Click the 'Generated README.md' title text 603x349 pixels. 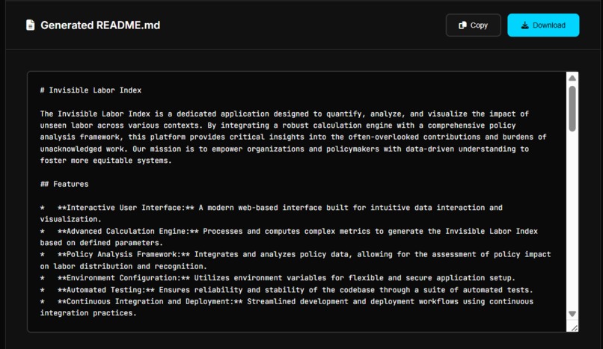pyautogui.click(x=100, y=25)
